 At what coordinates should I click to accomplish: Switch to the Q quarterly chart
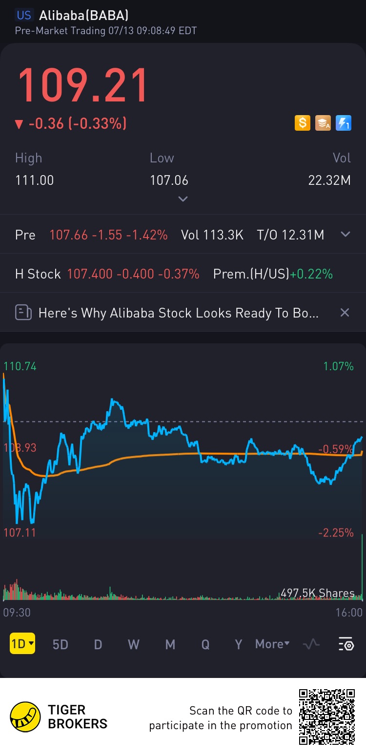[x=205, y=644]
